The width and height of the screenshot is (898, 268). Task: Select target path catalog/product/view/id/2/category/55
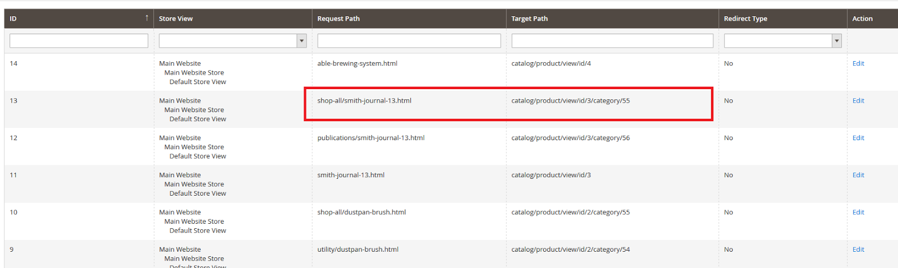(x=570, y=212)
